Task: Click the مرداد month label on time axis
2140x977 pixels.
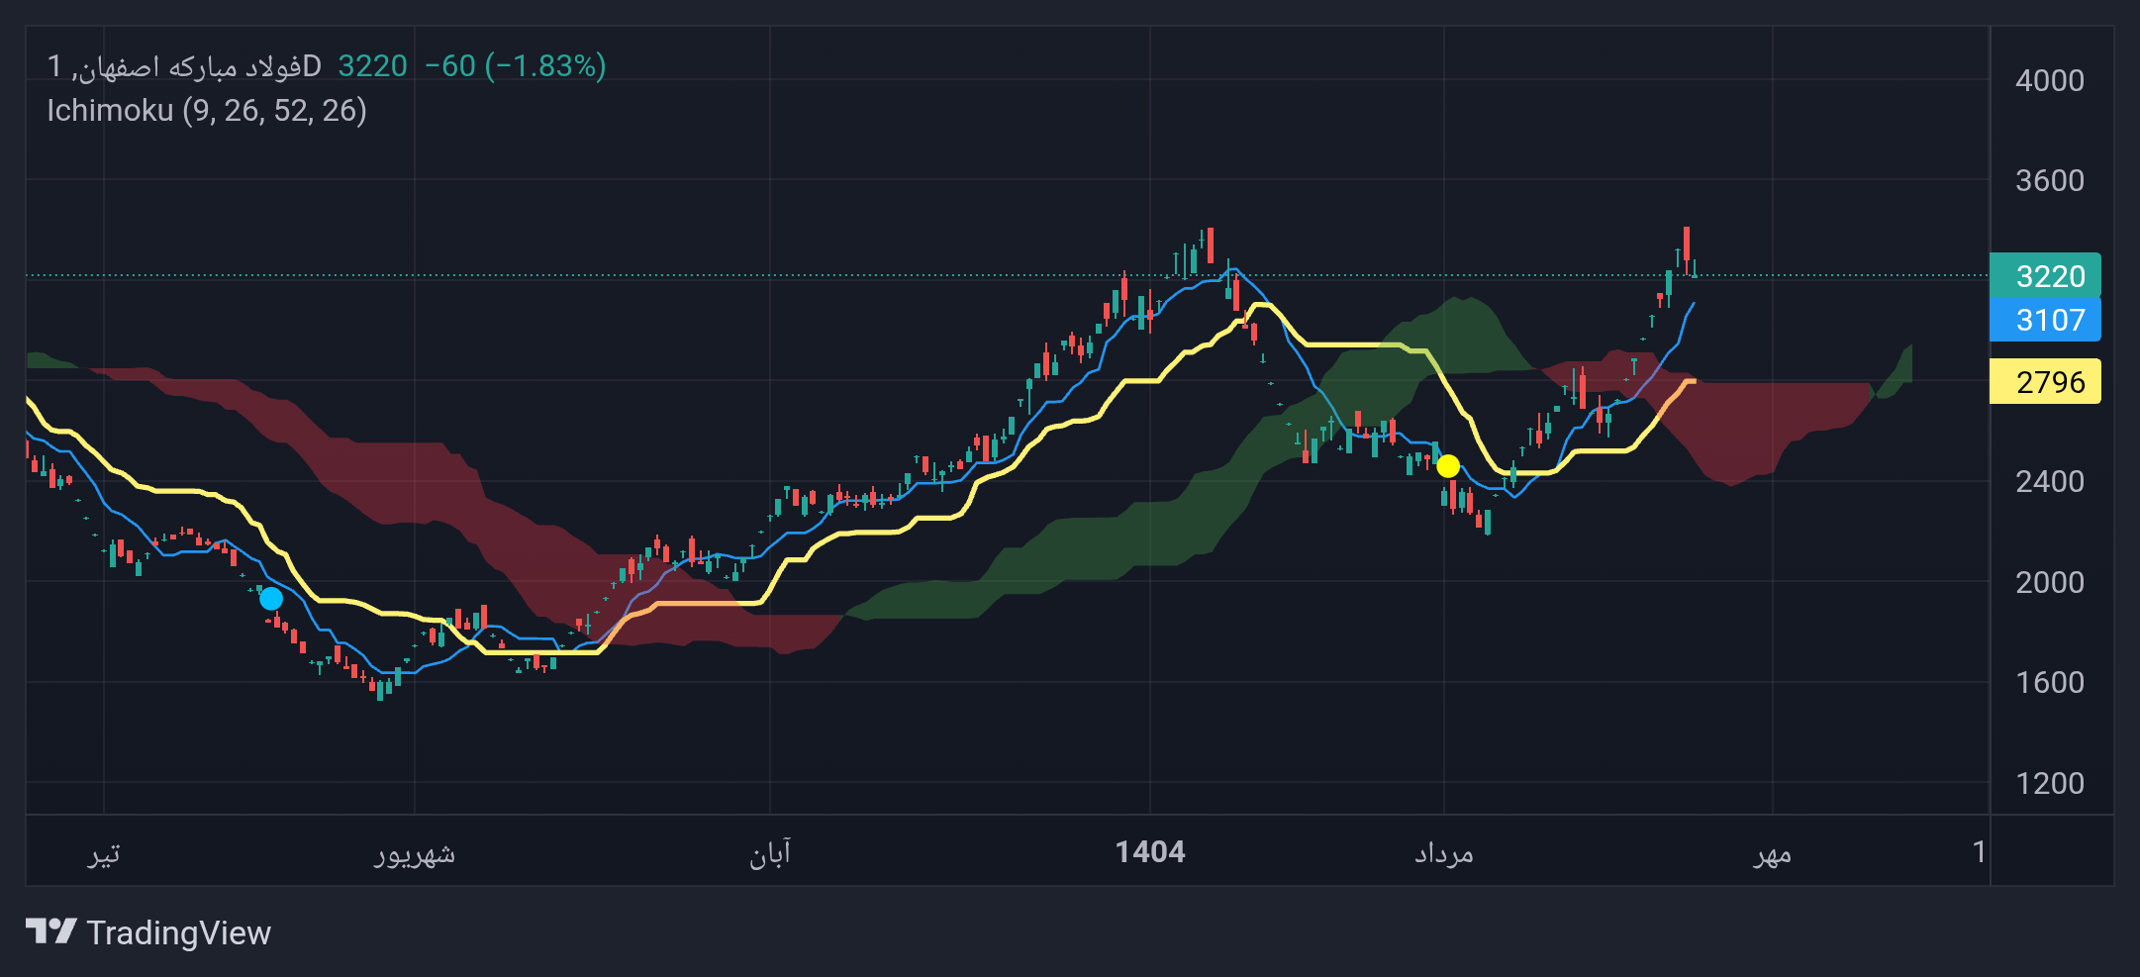Action: pyautogui.click(x=1444, y=852)
